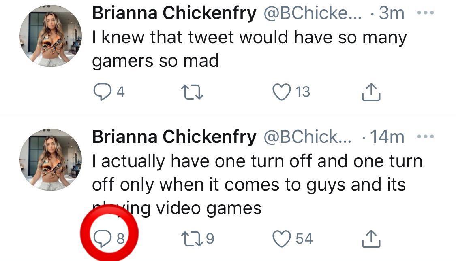Click Brianna Chickenfry name on first tweet
456x261 pixels.
pyautogui.click(x=174, y=14)
